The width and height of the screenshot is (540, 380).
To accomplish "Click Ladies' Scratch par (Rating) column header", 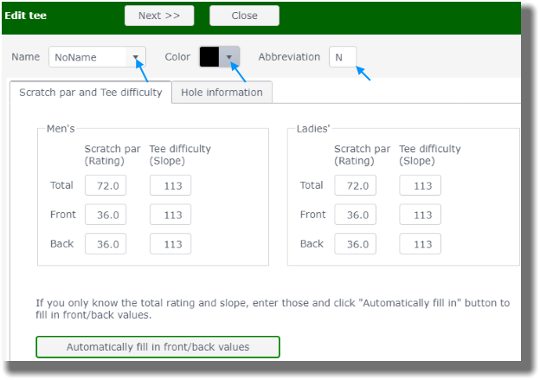I will (x=362, y=155).
